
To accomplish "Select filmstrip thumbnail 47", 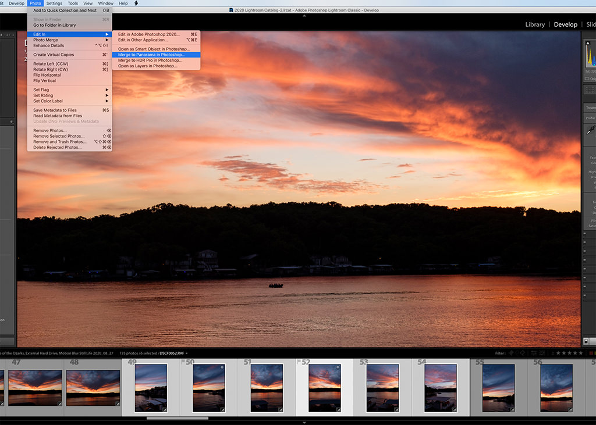I will pos(35,388).
